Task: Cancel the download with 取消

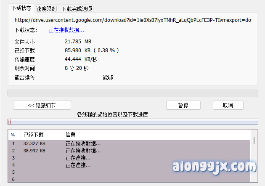Action: pos(228,105)
